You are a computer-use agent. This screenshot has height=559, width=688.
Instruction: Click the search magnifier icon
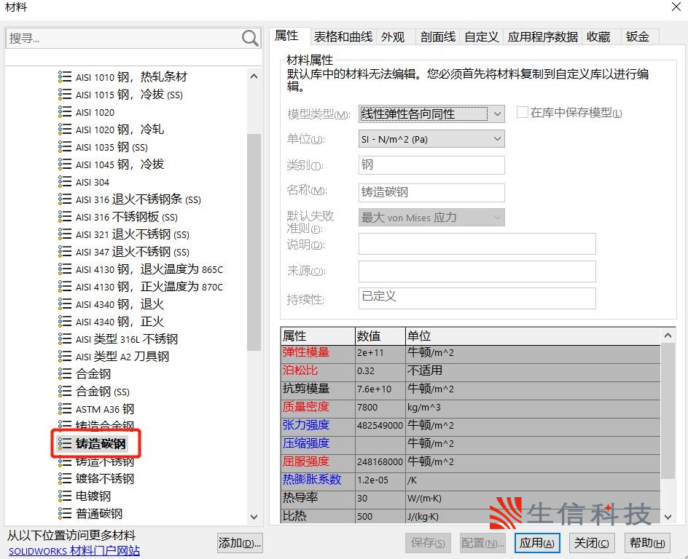[250, 38]
